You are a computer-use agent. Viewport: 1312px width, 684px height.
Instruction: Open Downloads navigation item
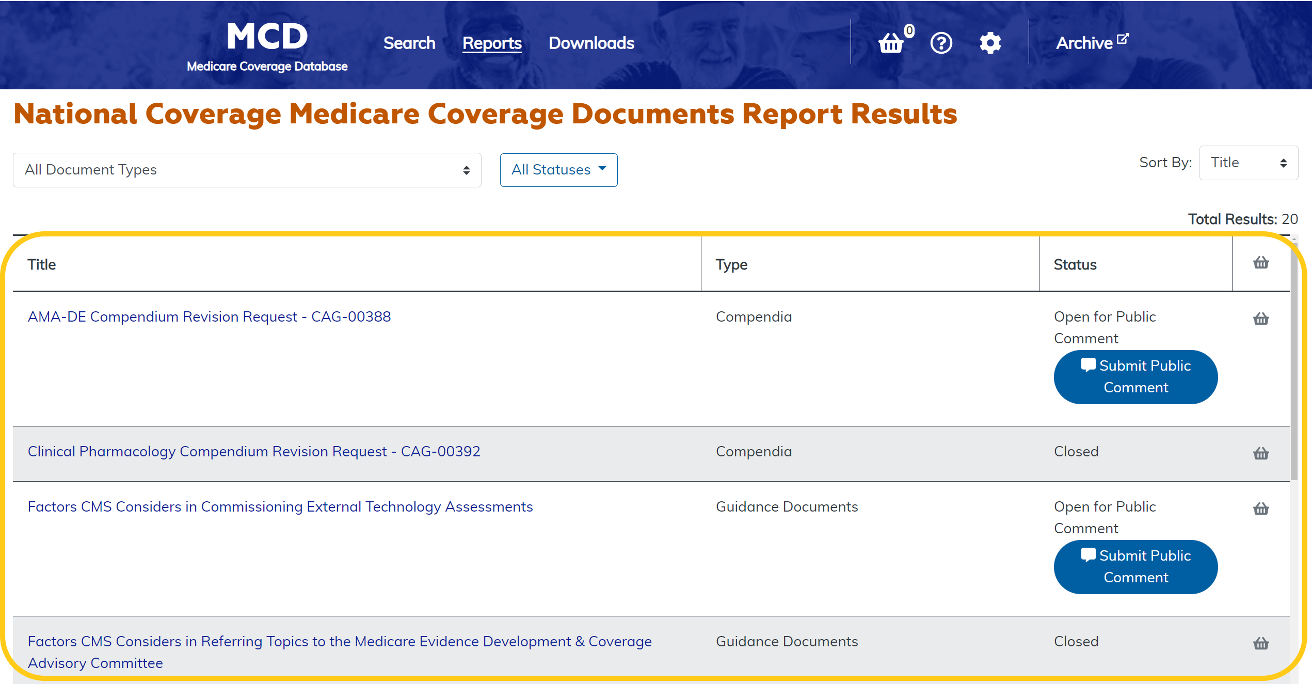591,43
